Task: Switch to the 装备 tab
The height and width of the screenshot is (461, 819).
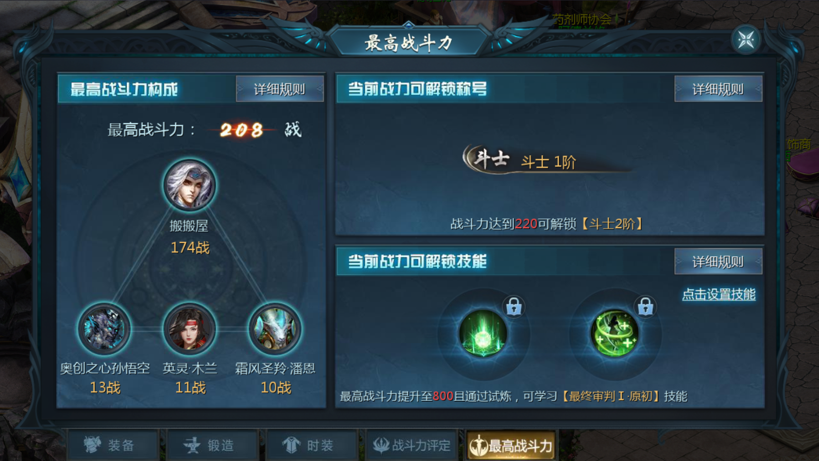Action: [113, 445]
